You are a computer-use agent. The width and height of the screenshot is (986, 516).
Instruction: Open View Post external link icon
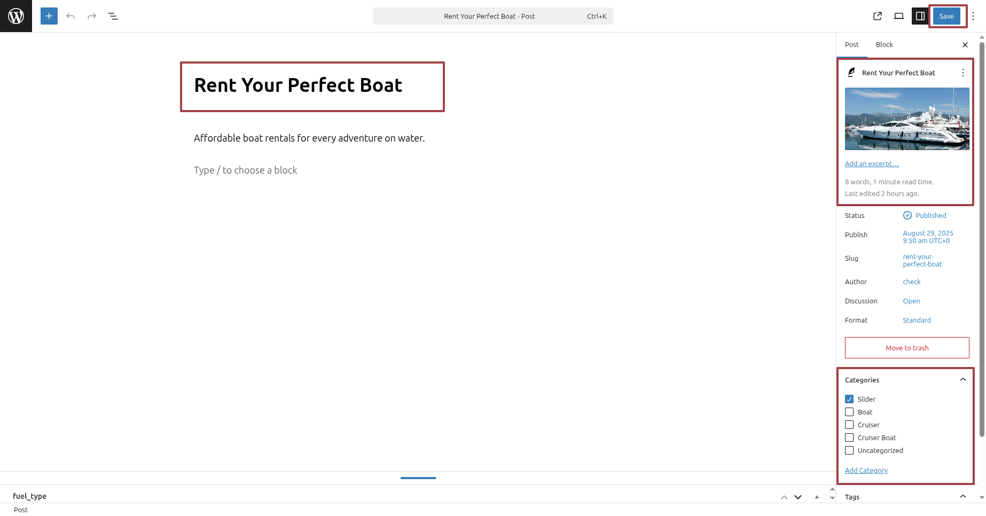(878, 16)
